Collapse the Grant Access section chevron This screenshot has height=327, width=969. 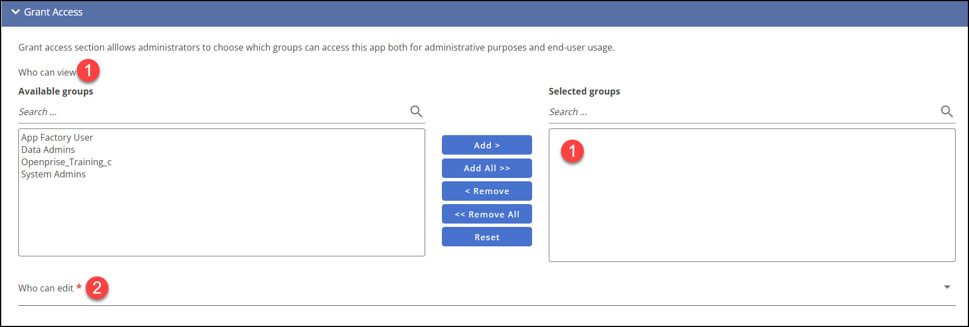pyautogui.click(x=15, y=12)
